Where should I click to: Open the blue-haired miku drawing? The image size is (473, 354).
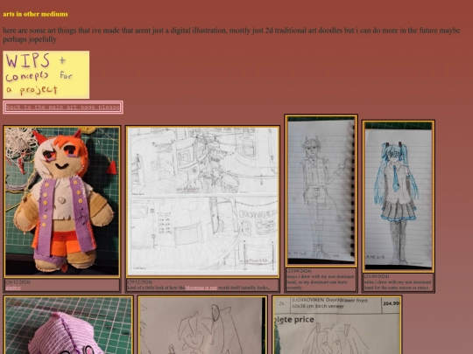[399, 197]
